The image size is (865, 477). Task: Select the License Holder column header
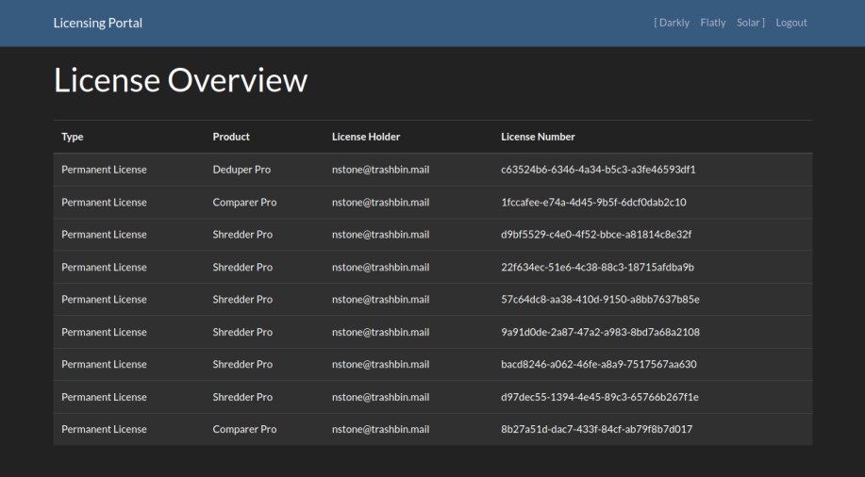(x=366, y=137)
